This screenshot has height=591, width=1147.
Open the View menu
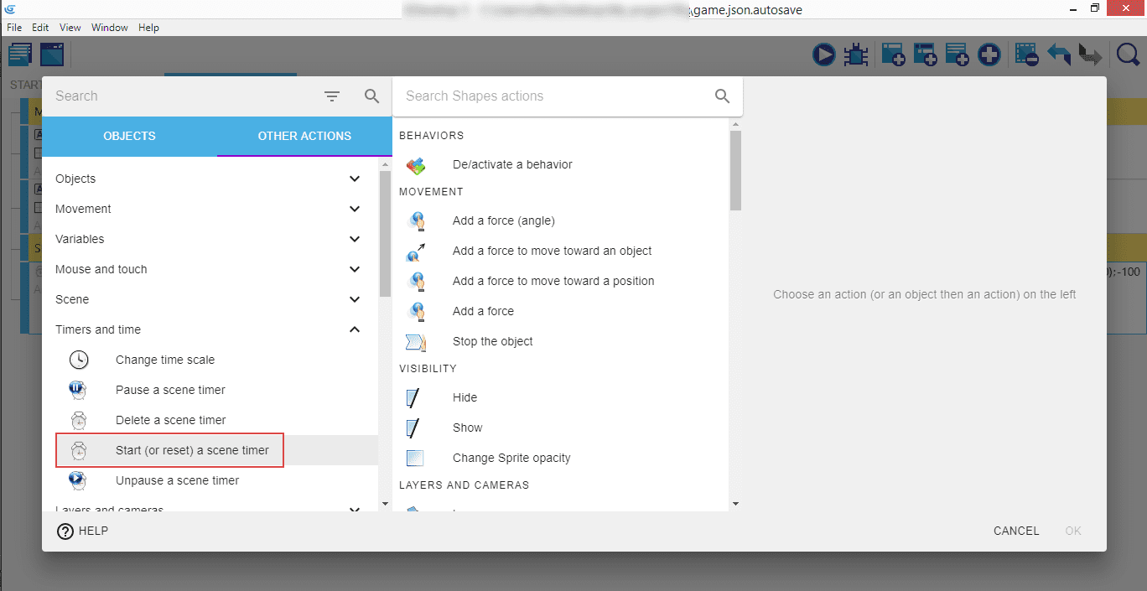[70, 28]
